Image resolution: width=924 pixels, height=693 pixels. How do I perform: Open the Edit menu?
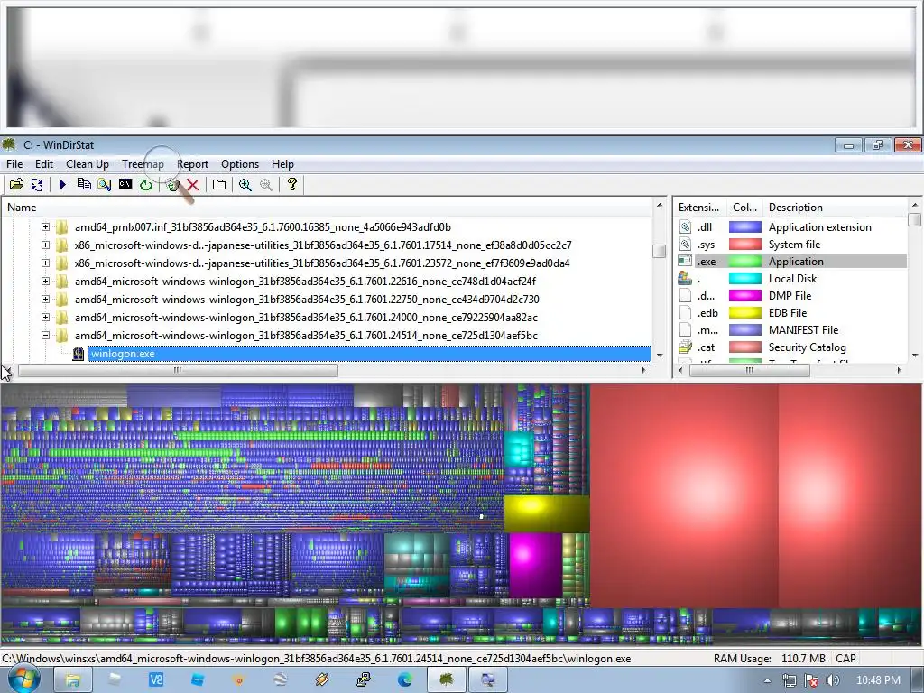(44, 164)
